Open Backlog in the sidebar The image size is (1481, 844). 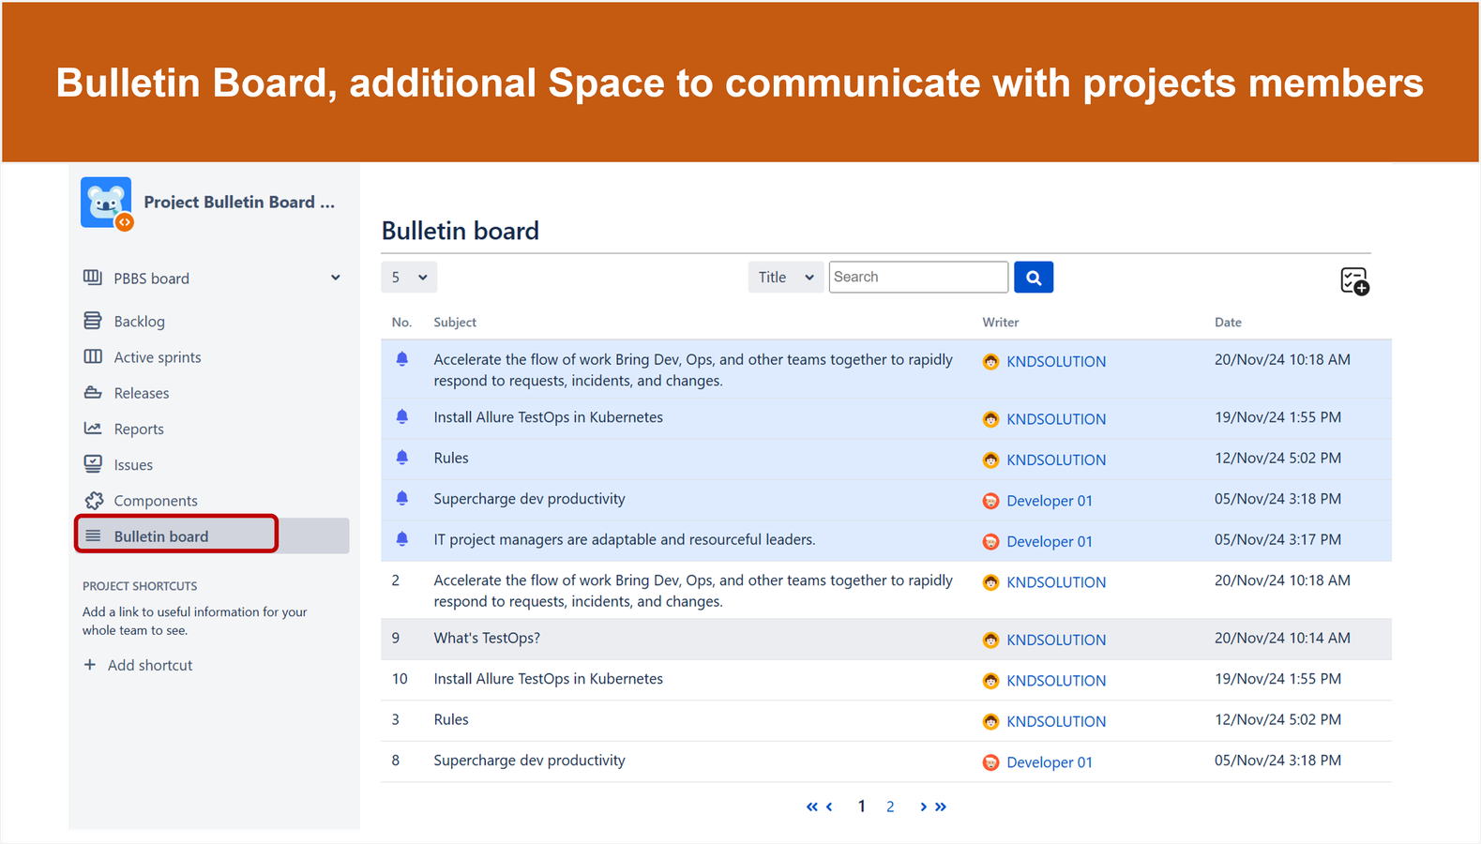click(x=139, y=322)
